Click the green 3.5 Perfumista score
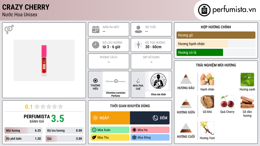 point(58,119)
